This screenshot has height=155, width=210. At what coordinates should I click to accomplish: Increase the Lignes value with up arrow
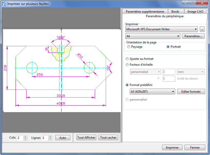click(x=50, y=136)
